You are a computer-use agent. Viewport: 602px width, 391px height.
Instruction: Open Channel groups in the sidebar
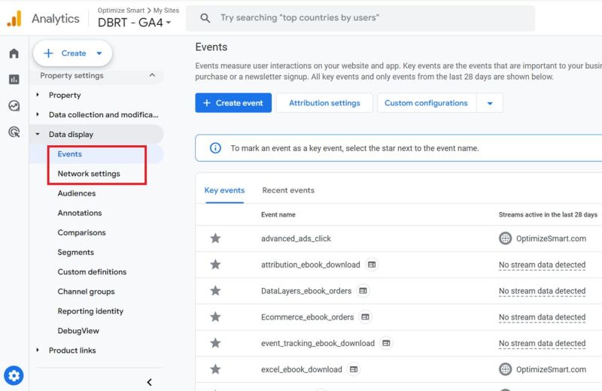pyautogui.click(x=86, y=292)
